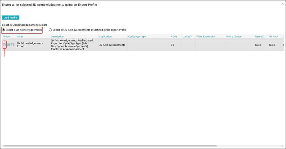Choose Export all JD Acknowledgements radio button
Screen dimensions: 286x149
point(51,30)
